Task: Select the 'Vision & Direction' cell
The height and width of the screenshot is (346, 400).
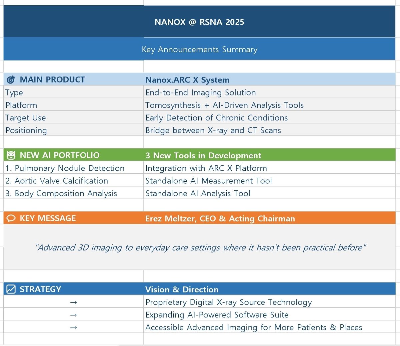Action: (269, 289)
